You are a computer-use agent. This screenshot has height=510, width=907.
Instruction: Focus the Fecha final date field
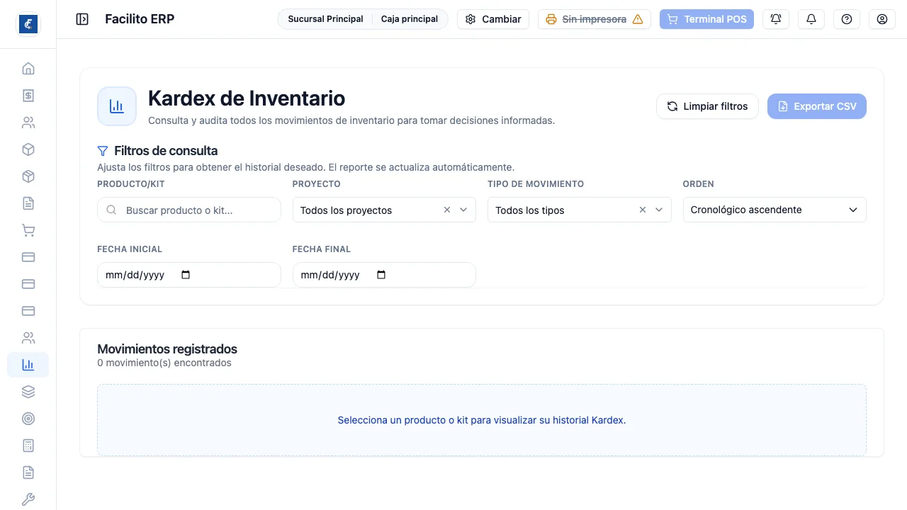point(384,275)
